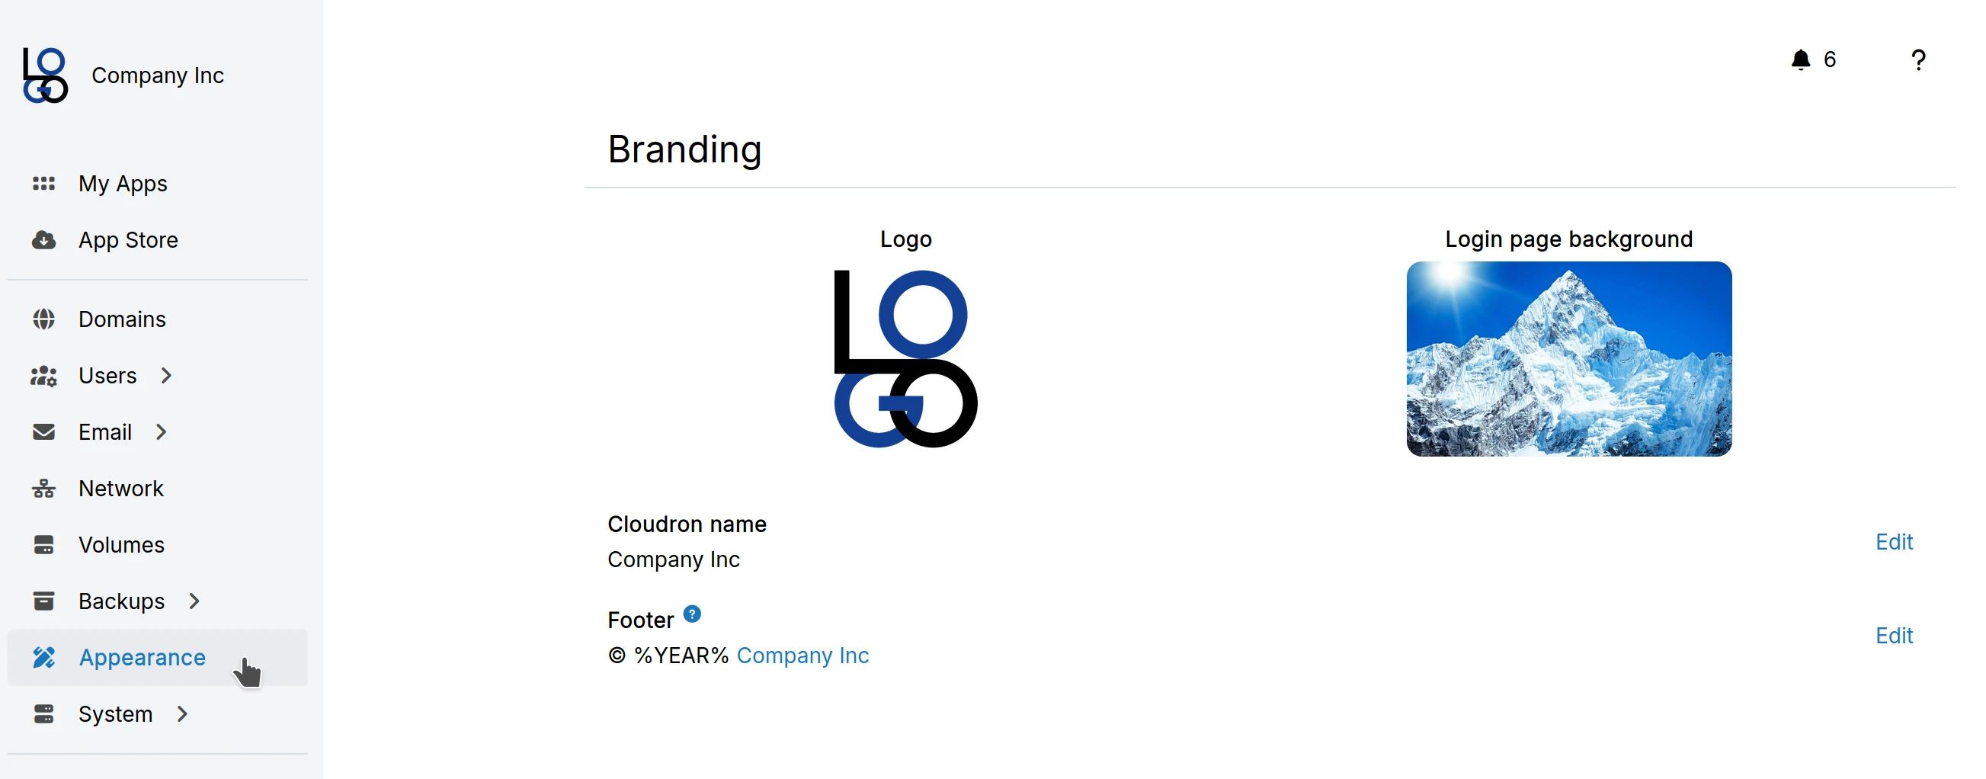
Task: Edit the Footer text
Action: [1895, 635]
